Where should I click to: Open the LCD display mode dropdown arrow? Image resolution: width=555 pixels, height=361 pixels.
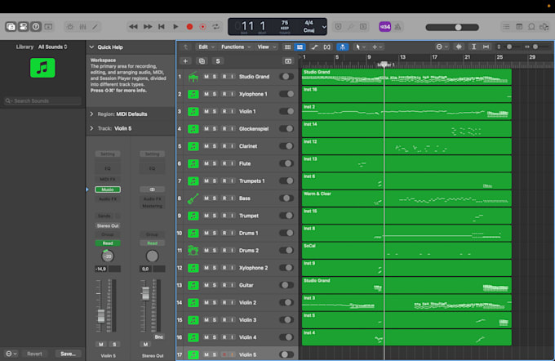[324, 27]
